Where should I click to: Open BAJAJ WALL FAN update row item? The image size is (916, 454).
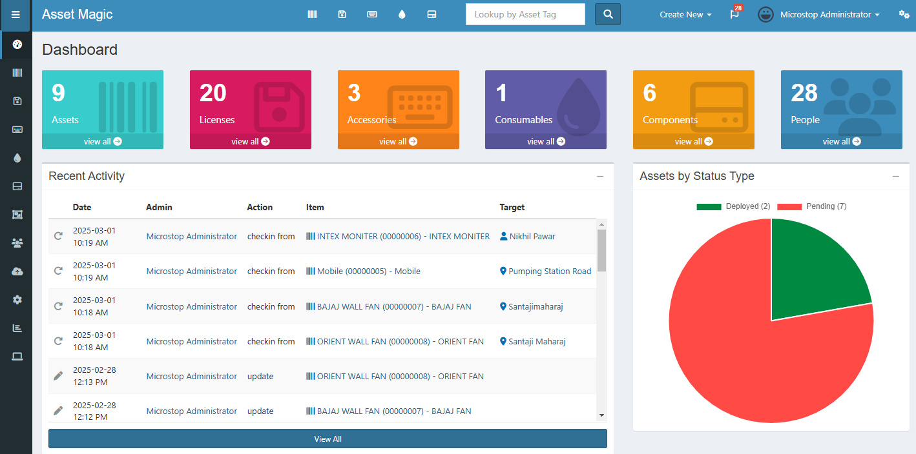point(389,411)
